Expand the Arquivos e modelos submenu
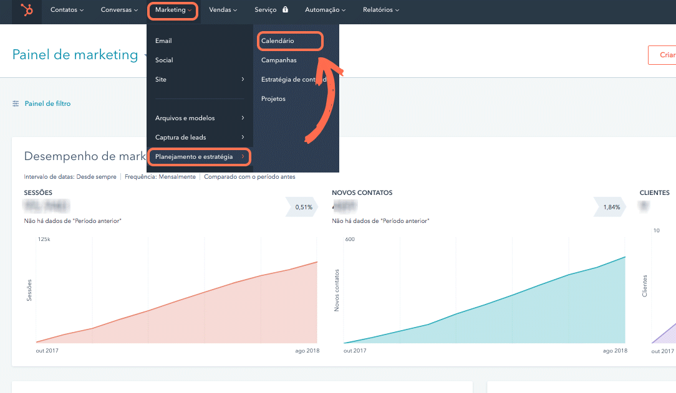 pyautogui.click(x=200, y=118)
